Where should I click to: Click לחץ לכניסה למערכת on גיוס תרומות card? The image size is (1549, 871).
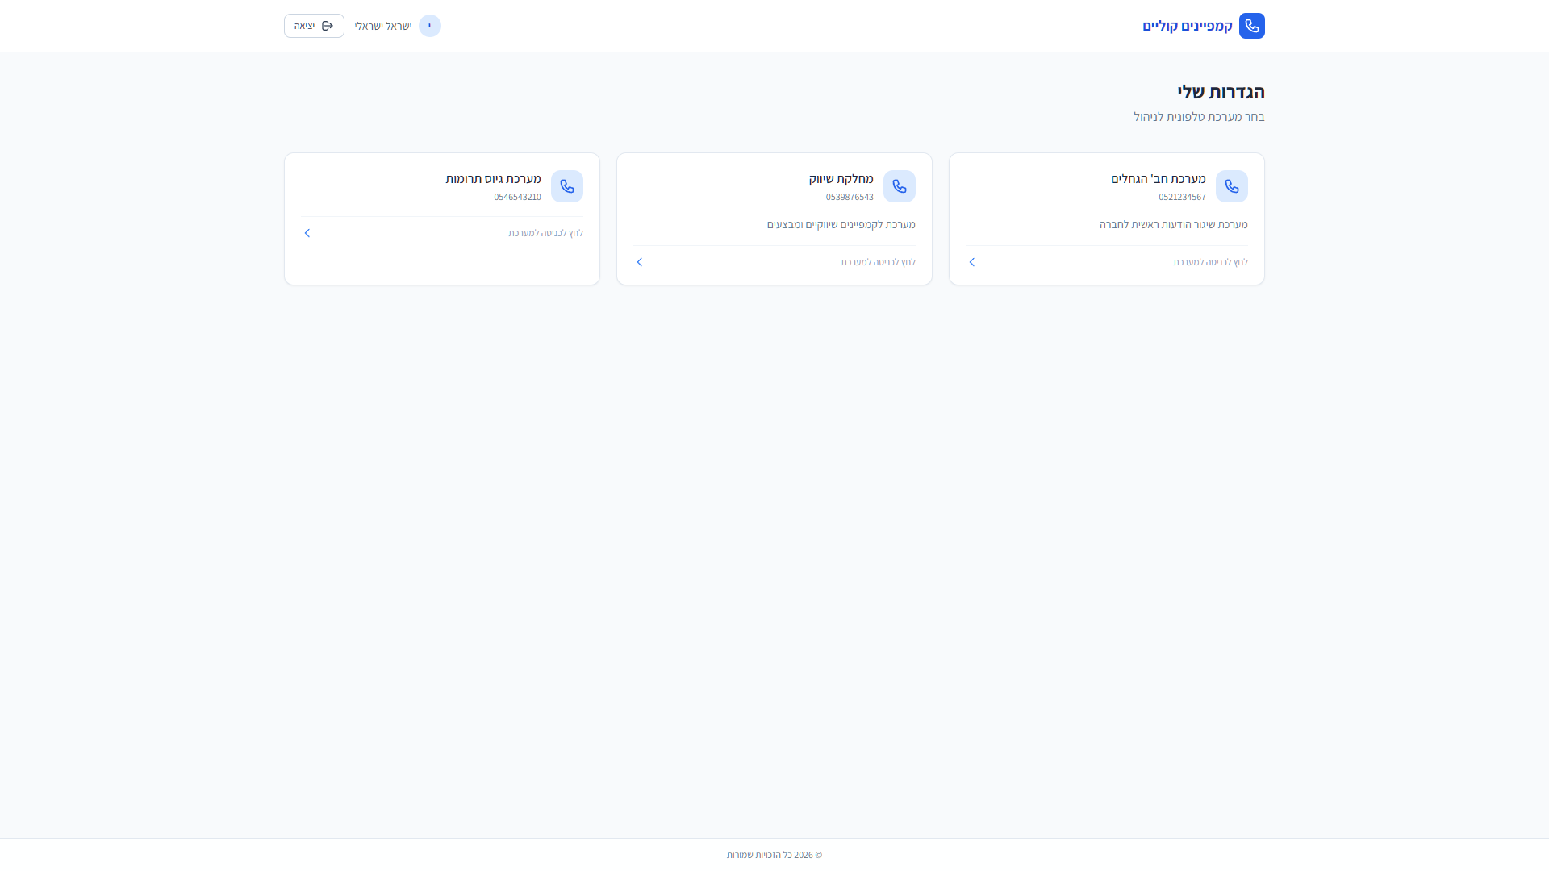[545, 233]
